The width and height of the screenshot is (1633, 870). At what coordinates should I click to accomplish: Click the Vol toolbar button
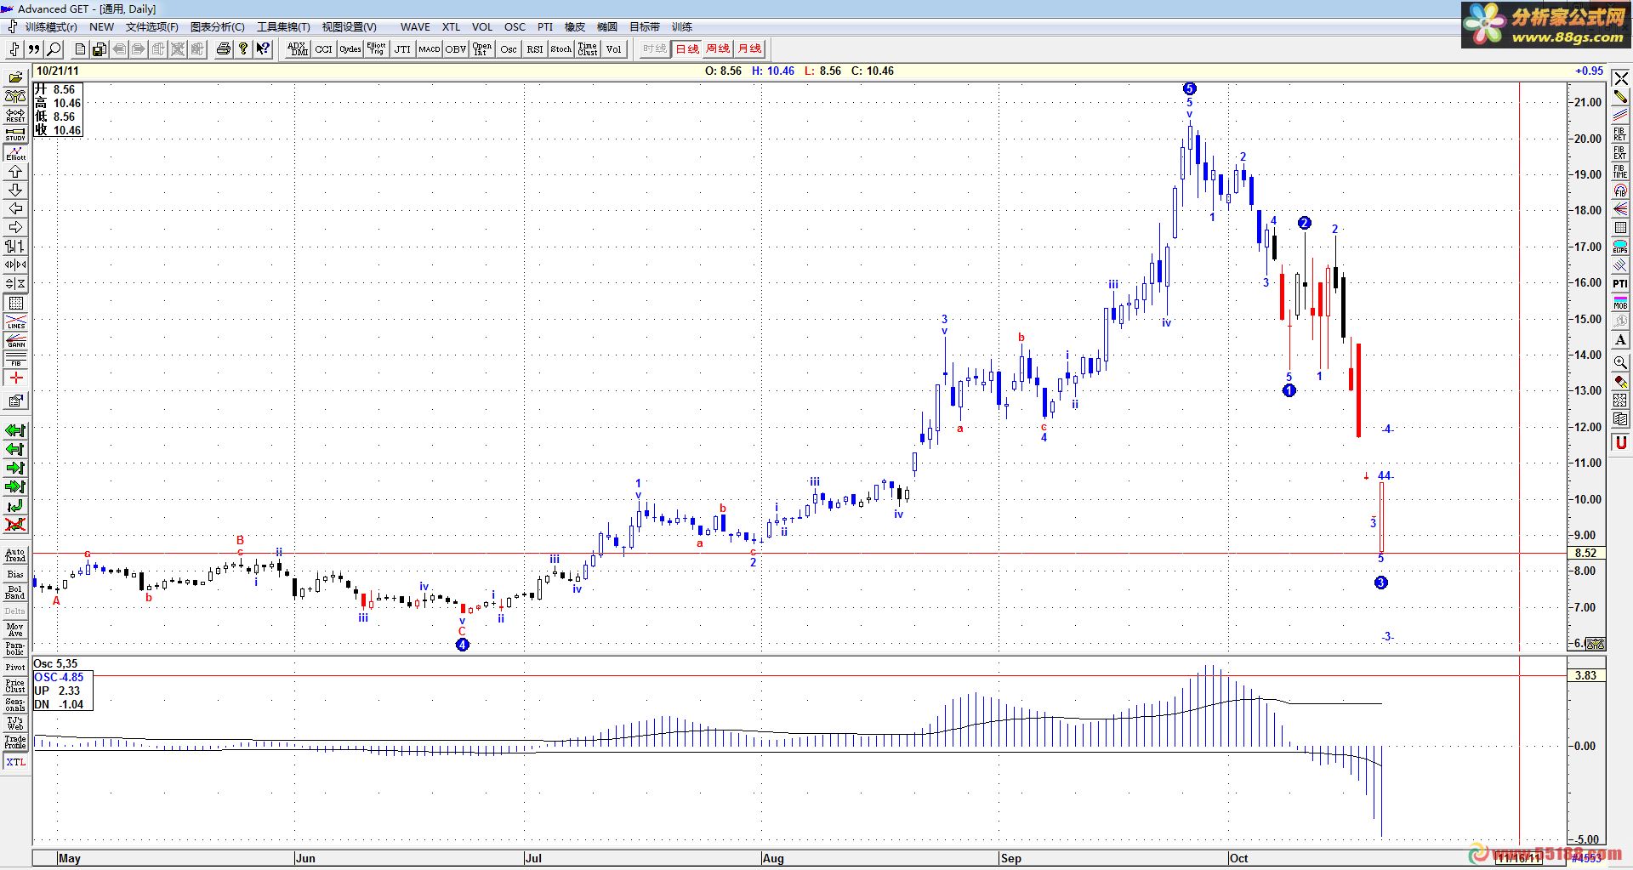(614, 49)
